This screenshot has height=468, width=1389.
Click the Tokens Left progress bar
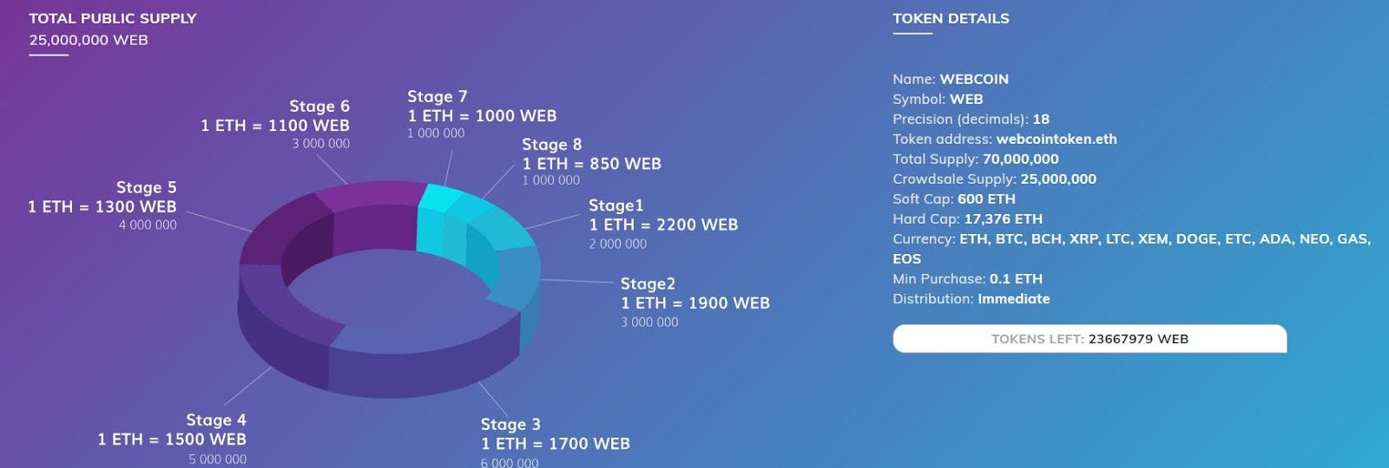[x=1089, y=339]
